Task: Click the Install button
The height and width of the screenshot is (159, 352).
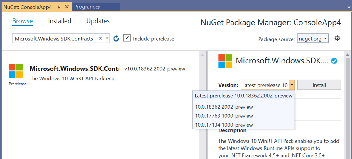Action: point(319,85)
